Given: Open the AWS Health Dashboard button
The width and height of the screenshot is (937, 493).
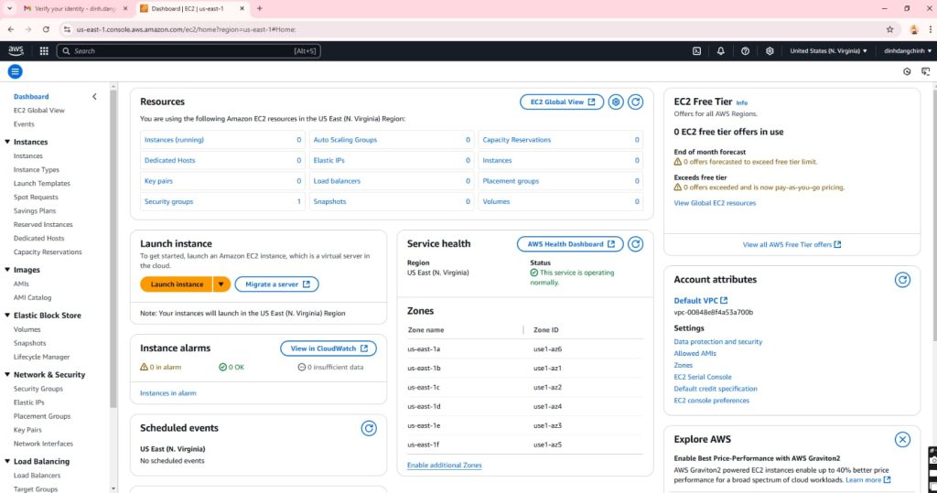Looking at the screenshot, I should (570, 244).
